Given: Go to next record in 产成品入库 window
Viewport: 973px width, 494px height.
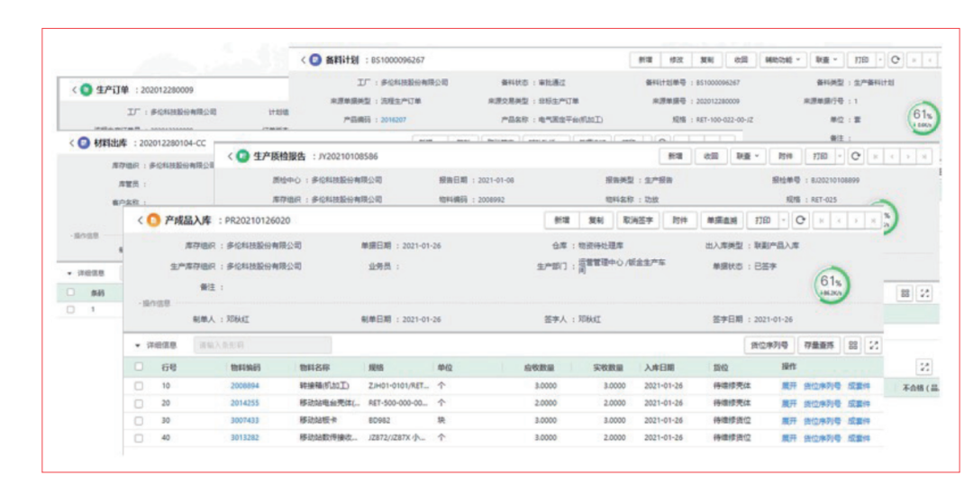Looking at the screenshot, I should tap(857, 220).
